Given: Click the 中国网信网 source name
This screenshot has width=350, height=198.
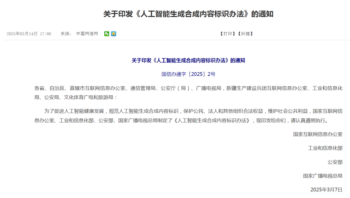Looking at the screenshot, I should click(87, 34).
